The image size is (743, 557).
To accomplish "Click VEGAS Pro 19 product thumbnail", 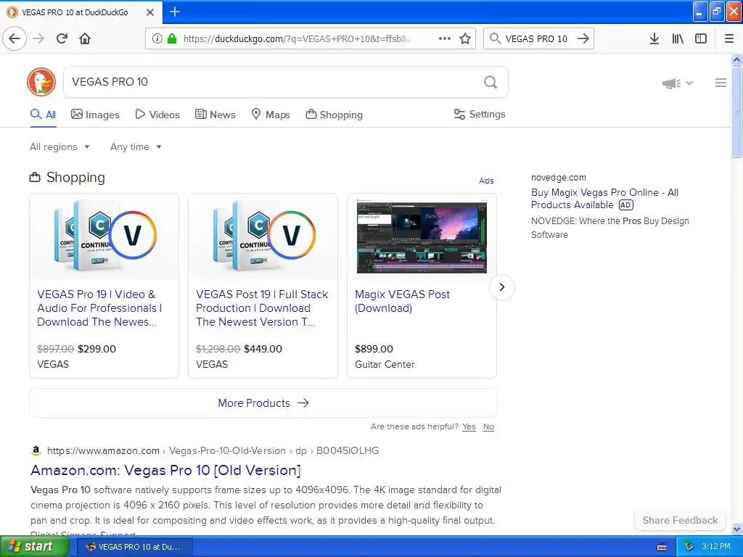I will pyautogui.click(x=104, y=237).
